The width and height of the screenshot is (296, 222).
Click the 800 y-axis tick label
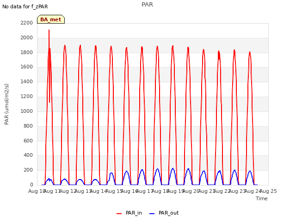tap(28, 126)
